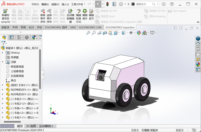Open the SOLIDWORKS Resources home icon
This screenshot has width=201, height=132.
coord(198,44)
